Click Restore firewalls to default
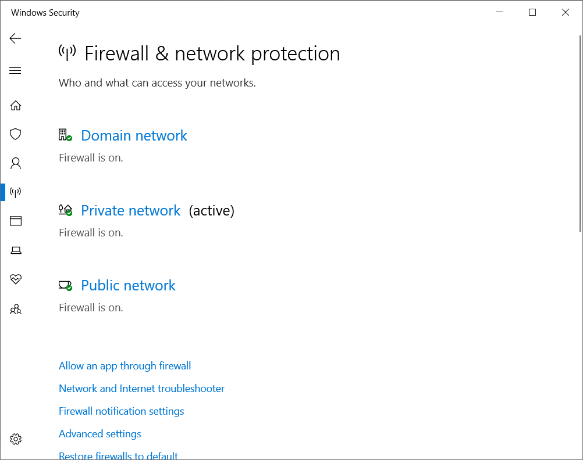Image resolution: width=583 pixels, height=460 pixels. pyautogui.click(x=118, y=455)
